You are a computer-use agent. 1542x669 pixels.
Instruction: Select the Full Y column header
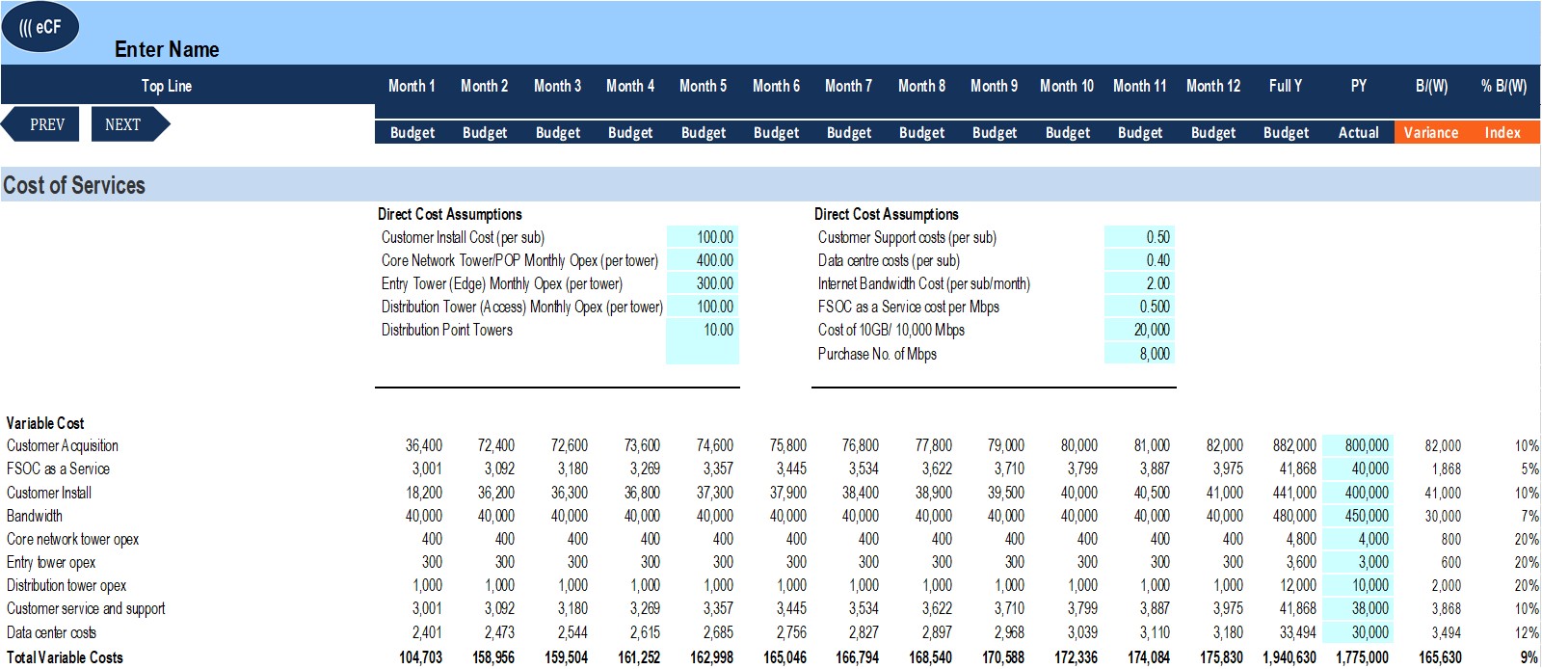coord(1286,86)
